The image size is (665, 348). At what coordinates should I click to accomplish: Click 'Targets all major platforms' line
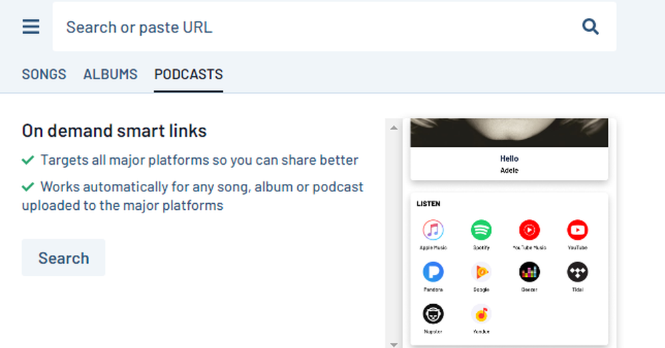(x=190, y=160)
